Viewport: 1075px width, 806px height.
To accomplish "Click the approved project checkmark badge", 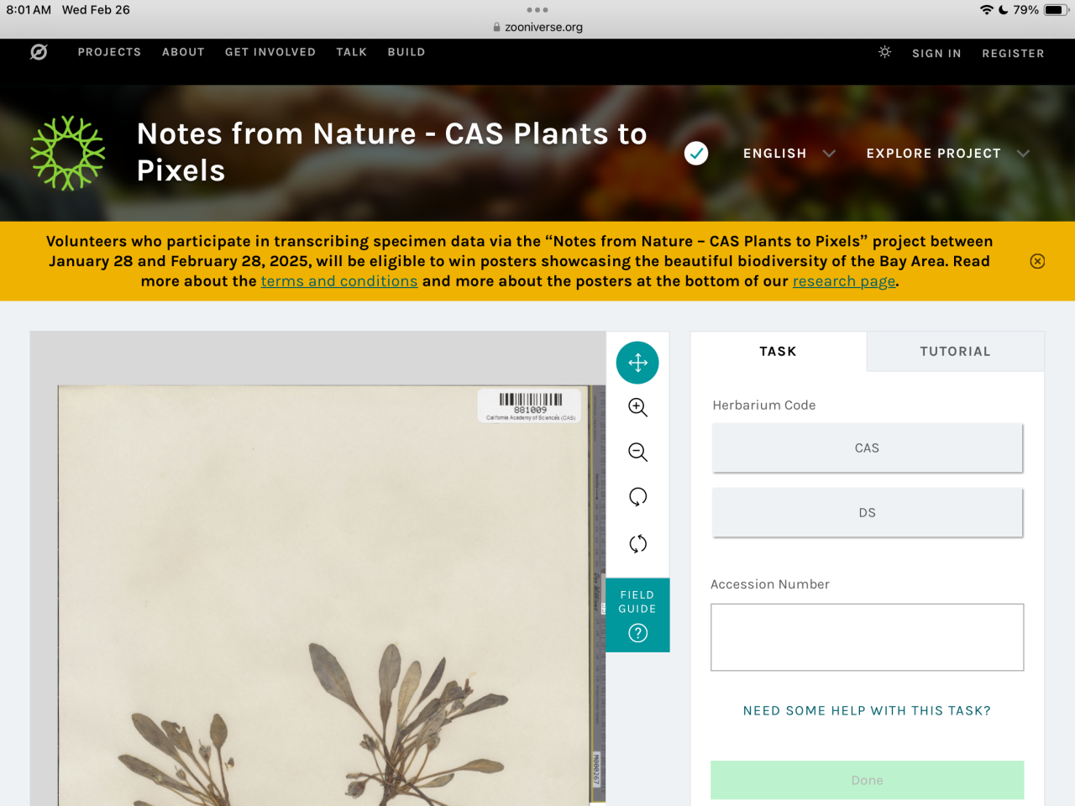I will pyautogui.click(x=696, y=154).
